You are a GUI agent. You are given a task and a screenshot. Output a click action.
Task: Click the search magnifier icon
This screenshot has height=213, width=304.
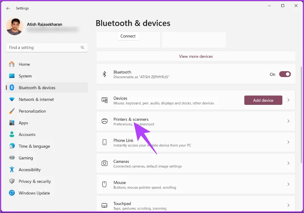click(x=82, y=47)
